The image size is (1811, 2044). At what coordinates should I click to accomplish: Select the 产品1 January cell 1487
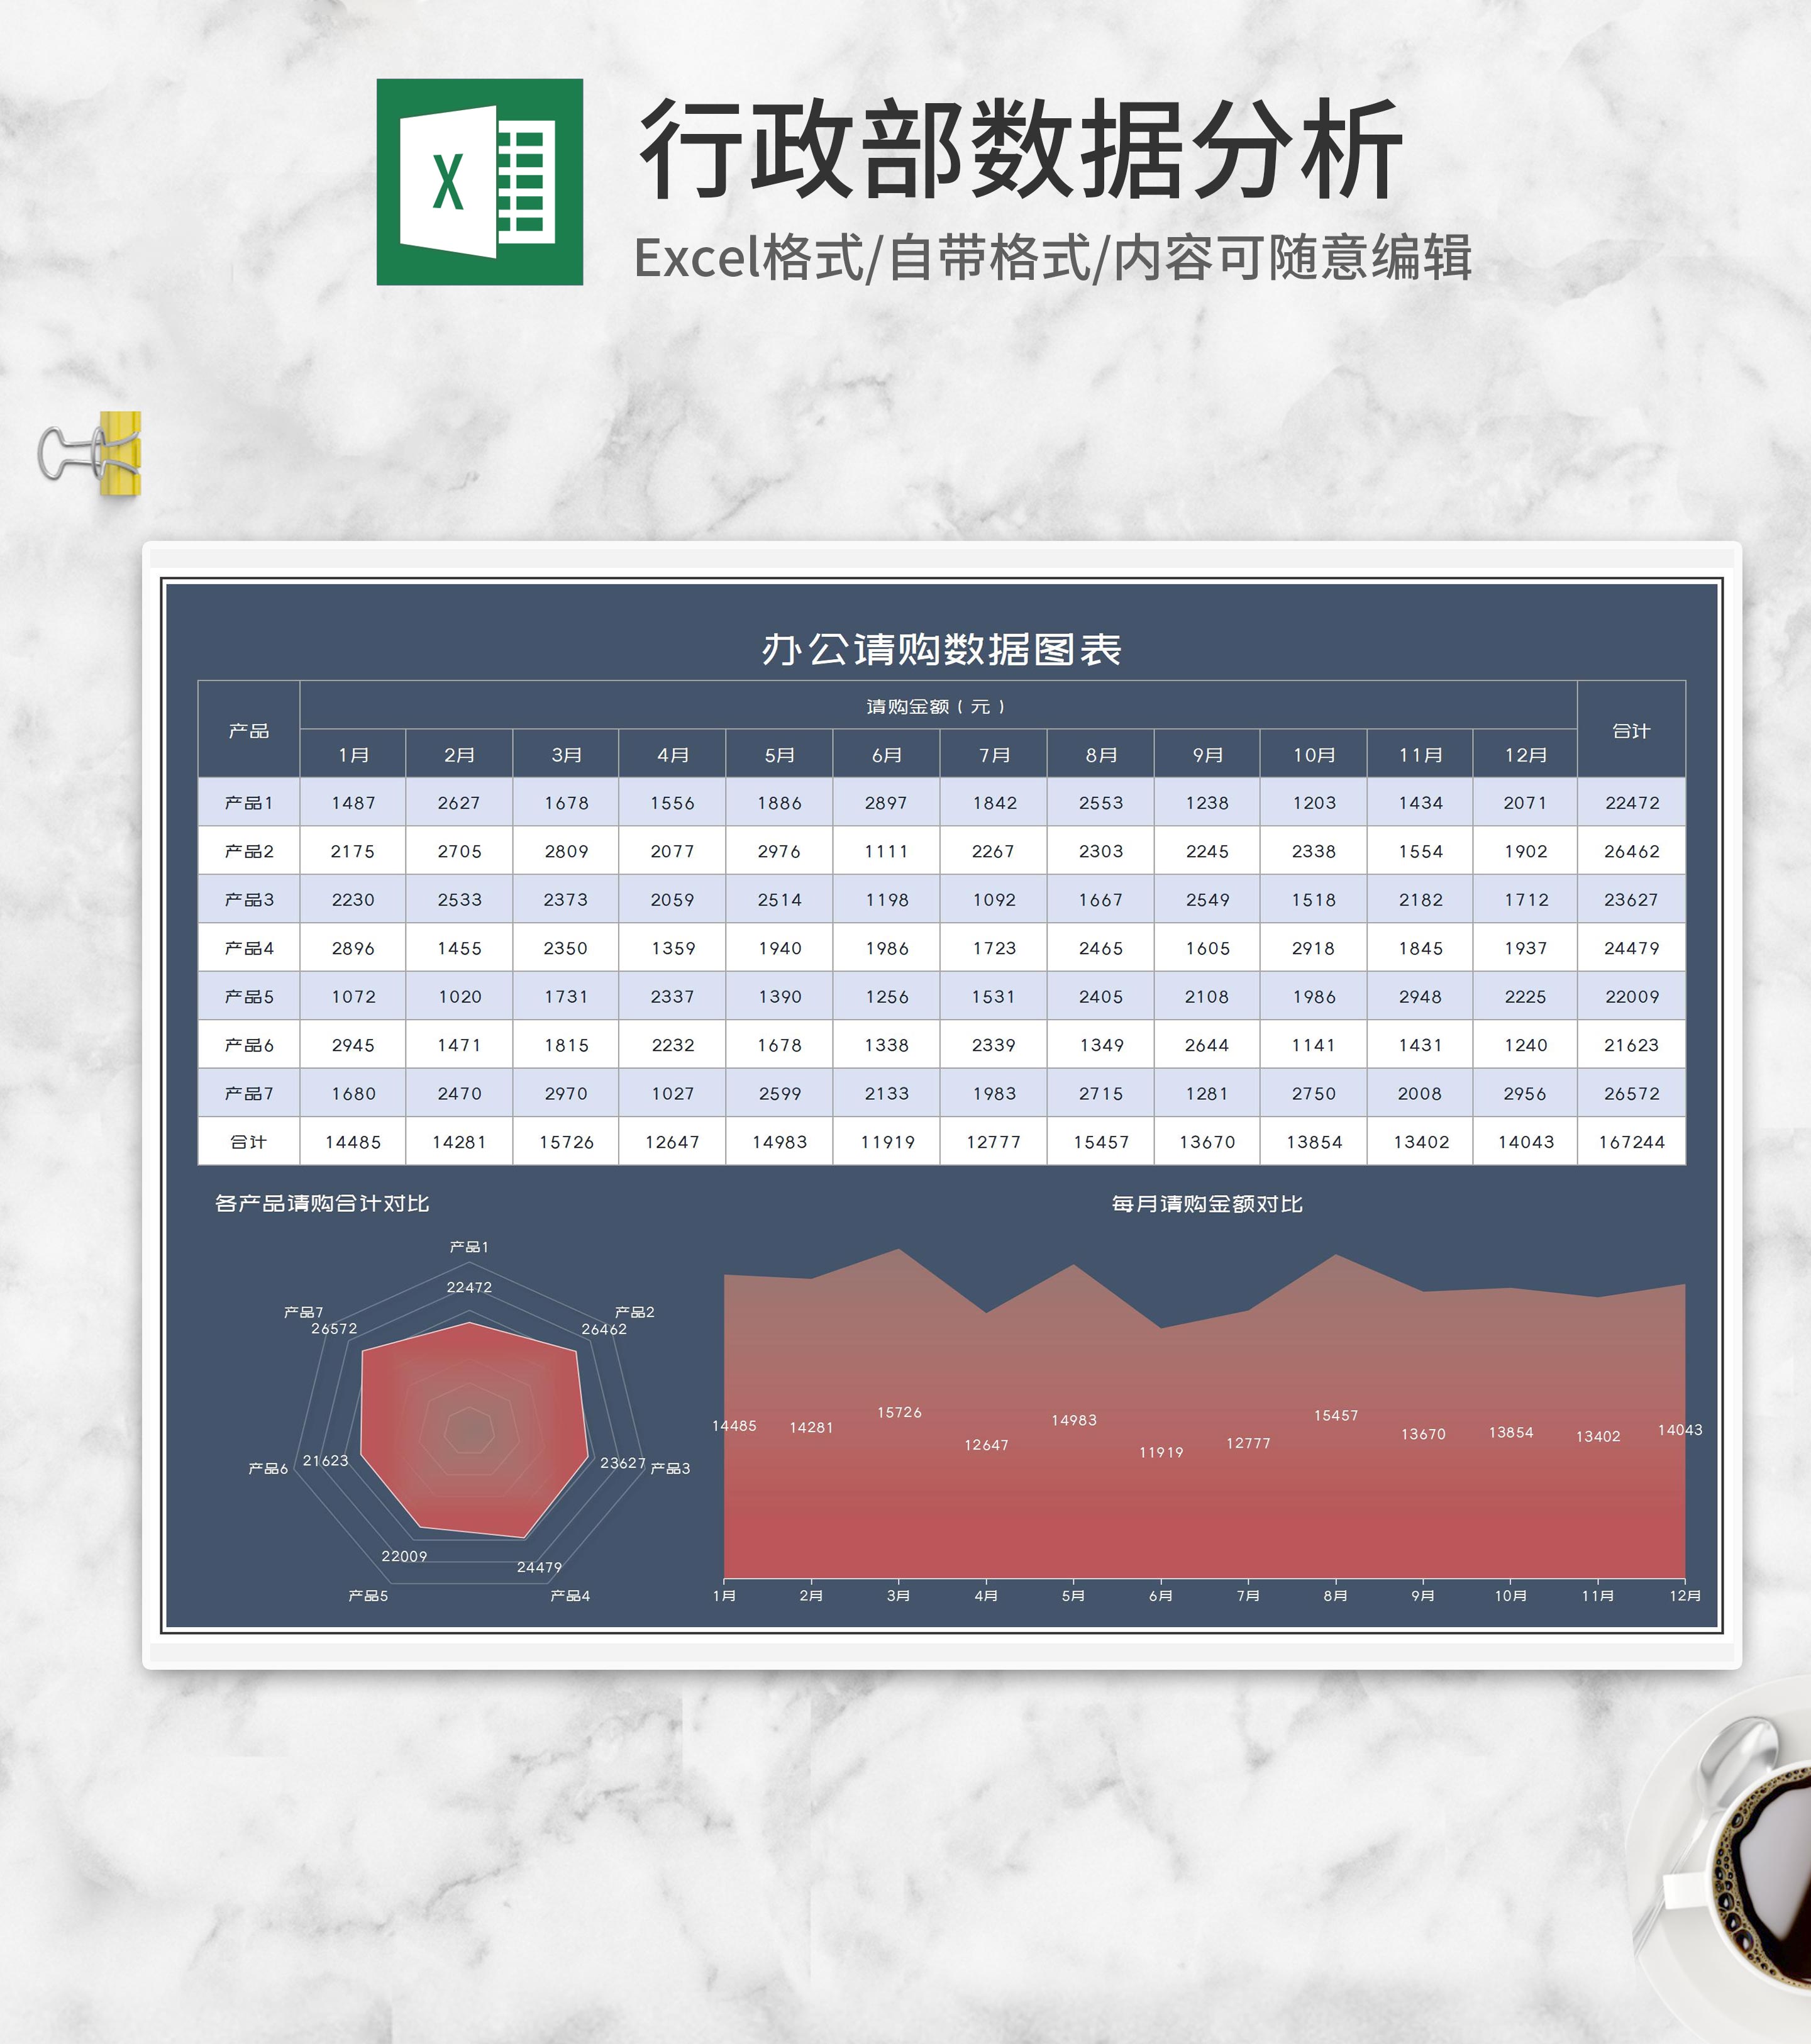(353, 802)
